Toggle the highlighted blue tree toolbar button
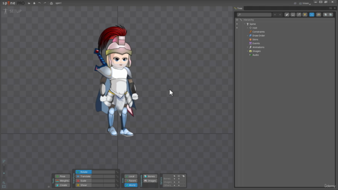Screen dimensions: 338x190 312,15
